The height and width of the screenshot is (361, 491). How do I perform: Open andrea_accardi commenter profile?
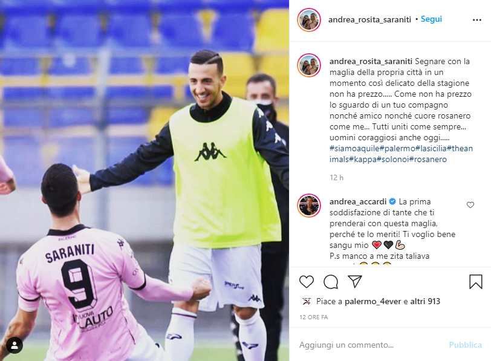pyautogui.click(x=358, y=201)
